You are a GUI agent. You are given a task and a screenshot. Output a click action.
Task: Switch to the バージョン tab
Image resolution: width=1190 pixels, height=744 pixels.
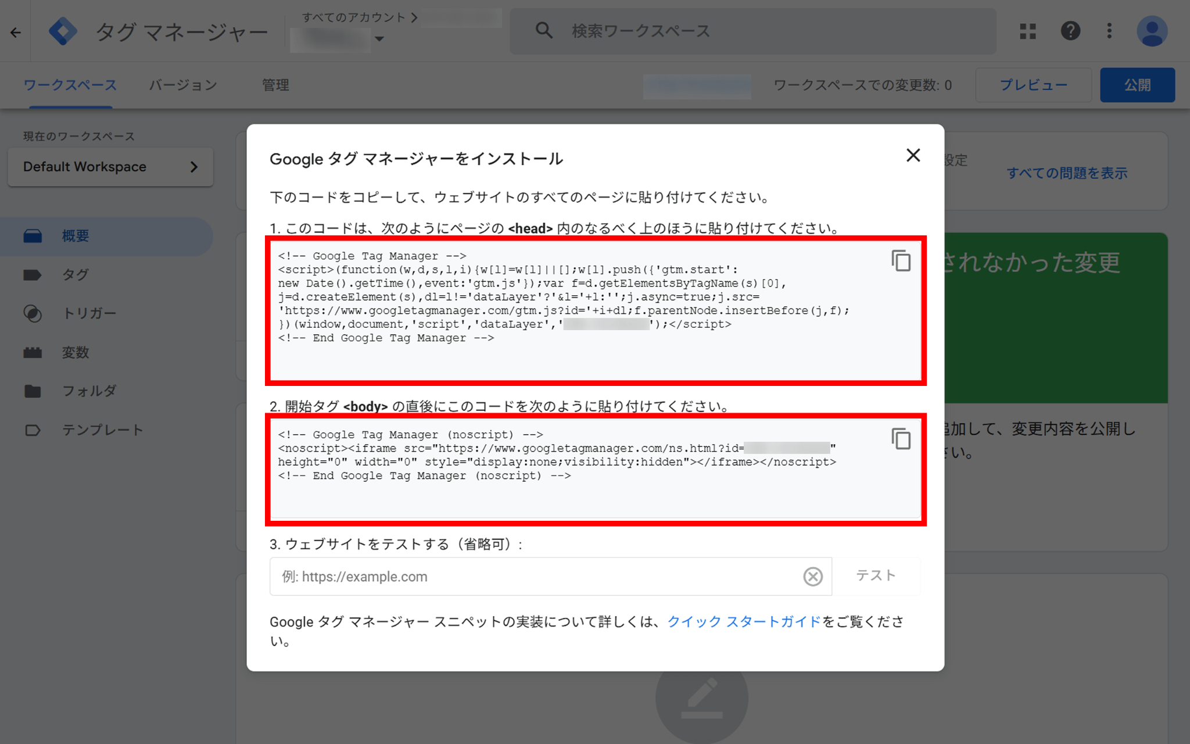click(183, 85)
